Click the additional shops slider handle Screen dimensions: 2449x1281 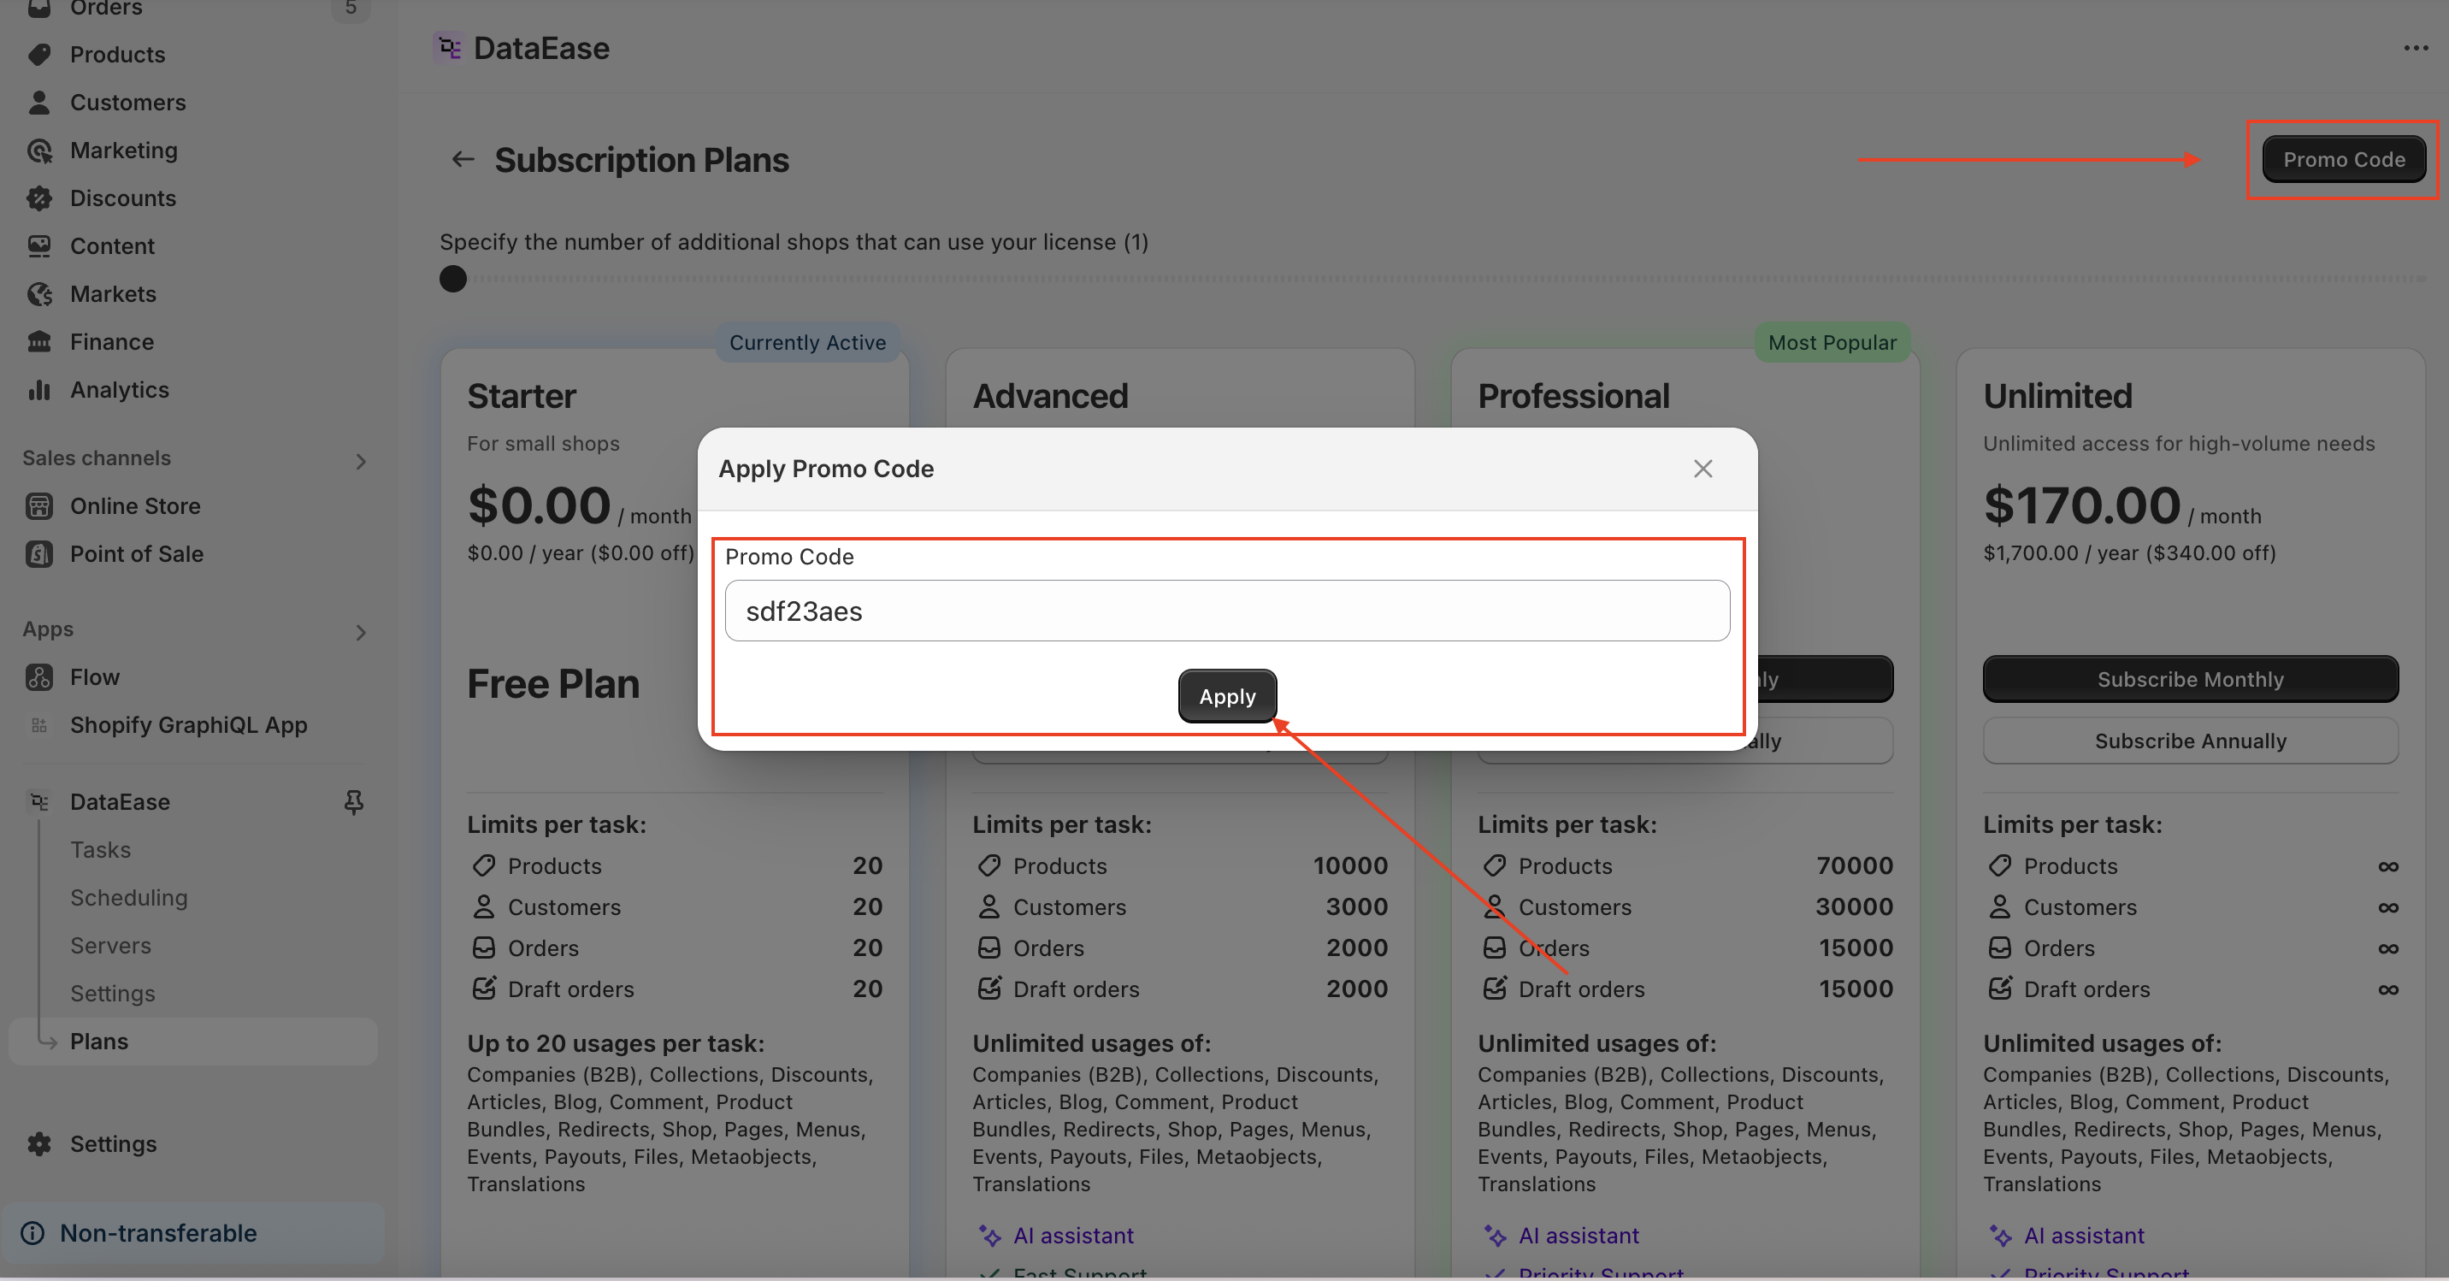tap(452, 279)
